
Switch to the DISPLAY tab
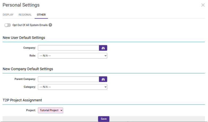click(x=8, y=15)
